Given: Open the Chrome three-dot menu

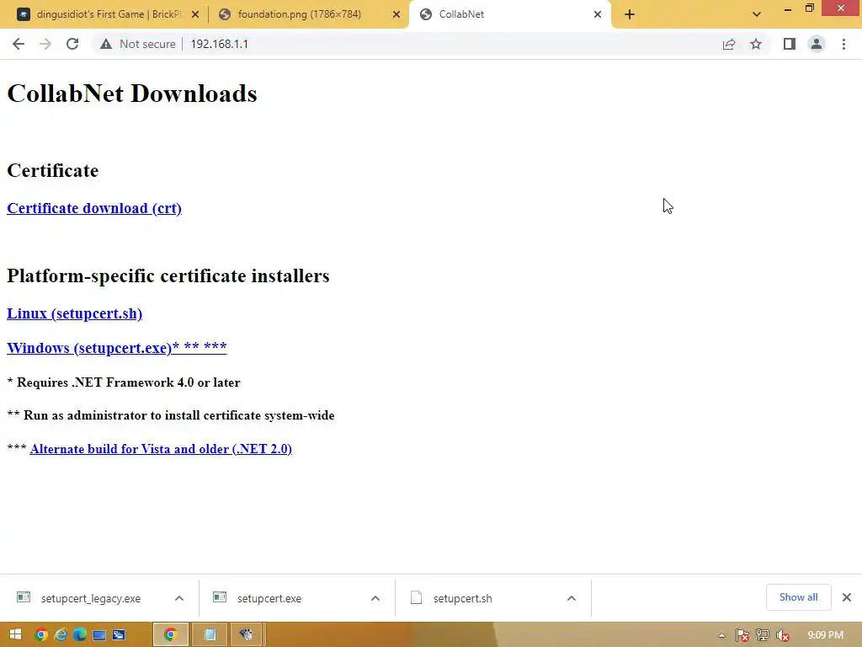Looking at the screenshot, I should pyautogui.click(x=843, y=44).
